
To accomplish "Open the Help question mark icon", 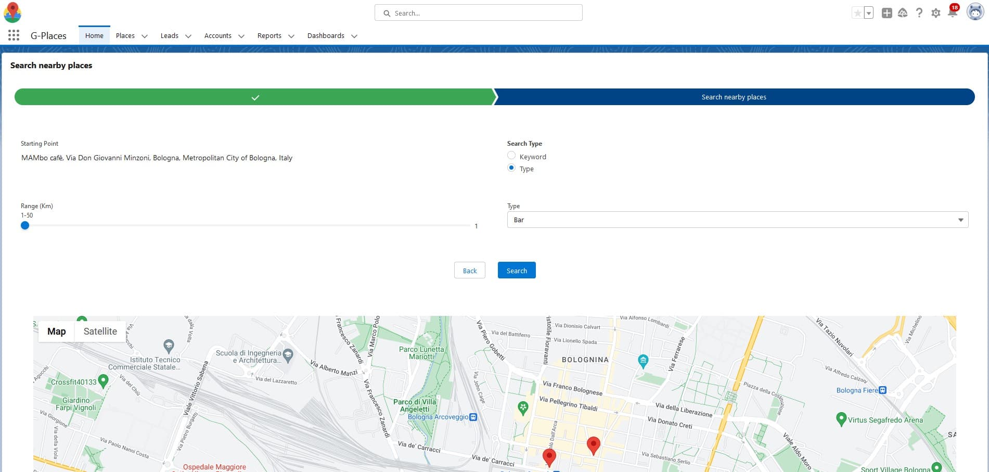I will click(x=919, y=13).
